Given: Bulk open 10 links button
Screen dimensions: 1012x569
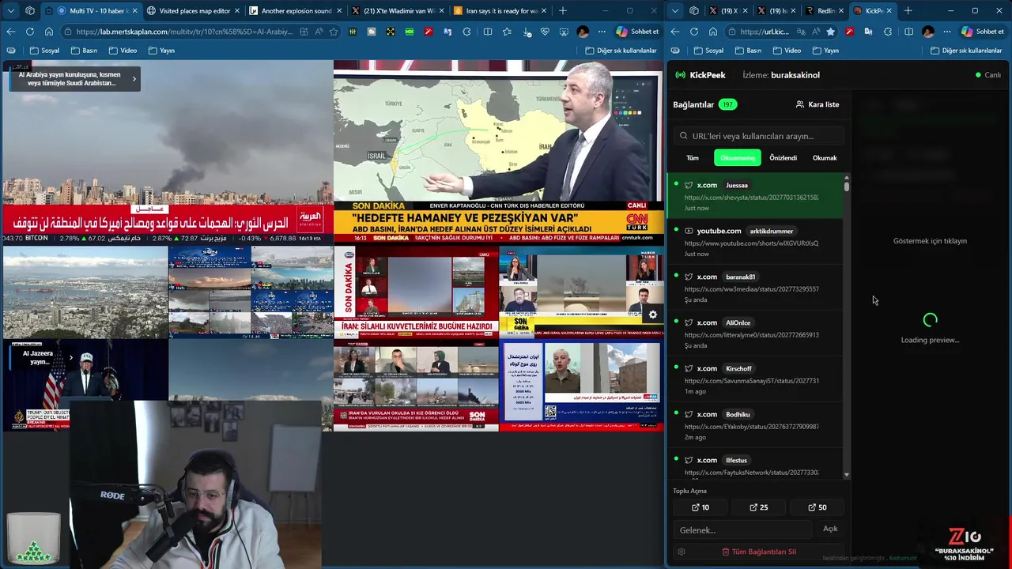Looking at the screenshot, I should pyautogui.click(x=700, y=507).
